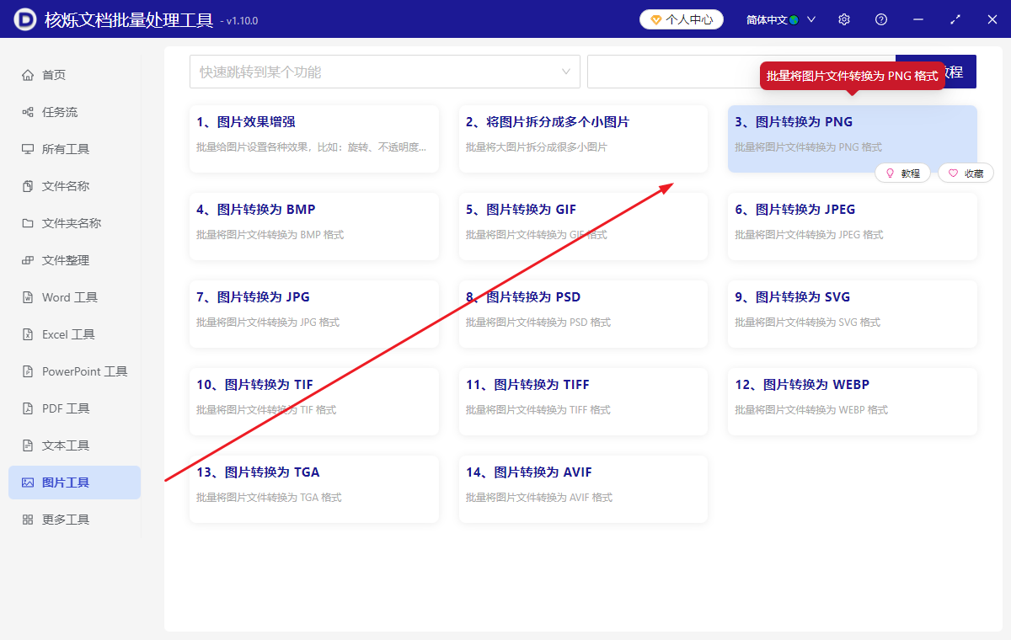
Task: Click the app logo icon in title bar
Action: (25, 19)
